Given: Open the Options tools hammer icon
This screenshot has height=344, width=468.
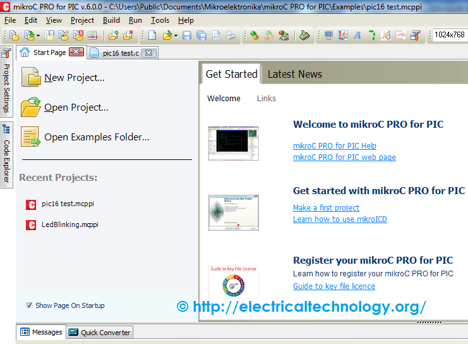Looking at the screenshot, I should tap(416, 35).
